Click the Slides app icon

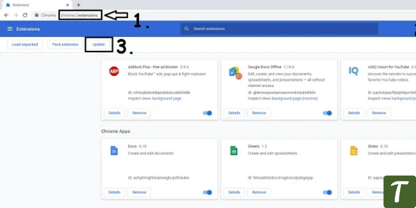click(x=354, y=151)
